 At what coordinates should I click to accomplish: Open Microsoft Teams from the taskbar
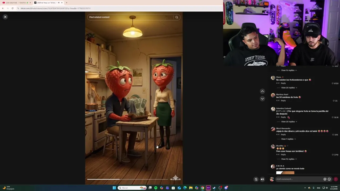(x=167, y=188)
